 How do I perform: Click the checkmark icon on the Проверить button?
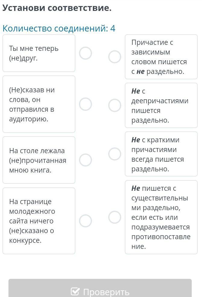(75, 292)
